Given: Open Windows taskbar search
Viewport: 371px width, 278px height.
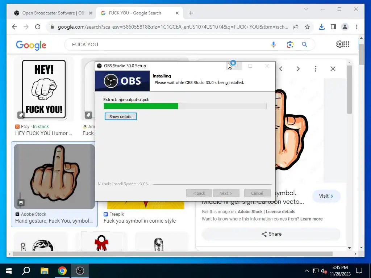Looking at the screenshot, I should point(26,271).
